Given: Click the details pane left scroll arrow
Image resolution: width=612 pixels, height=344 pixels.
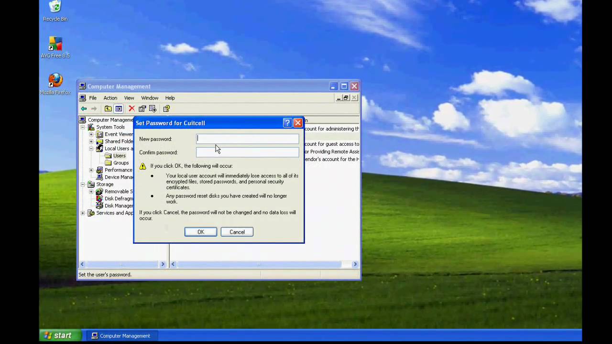Looking at the screenshot, I should pos(174,264).
